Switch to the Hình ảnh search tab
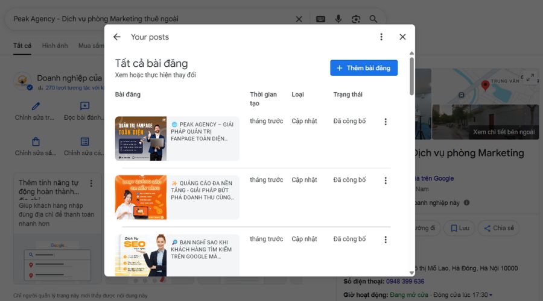The width and height of the screenshot is (543, 301). coord(55,46)
